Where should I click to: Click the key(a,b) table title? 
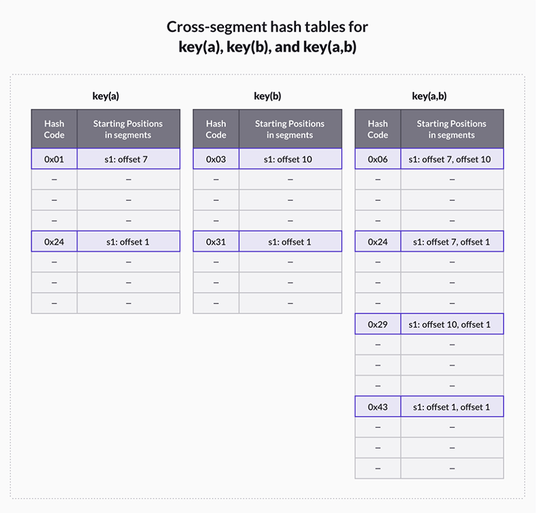click(429, 96)
